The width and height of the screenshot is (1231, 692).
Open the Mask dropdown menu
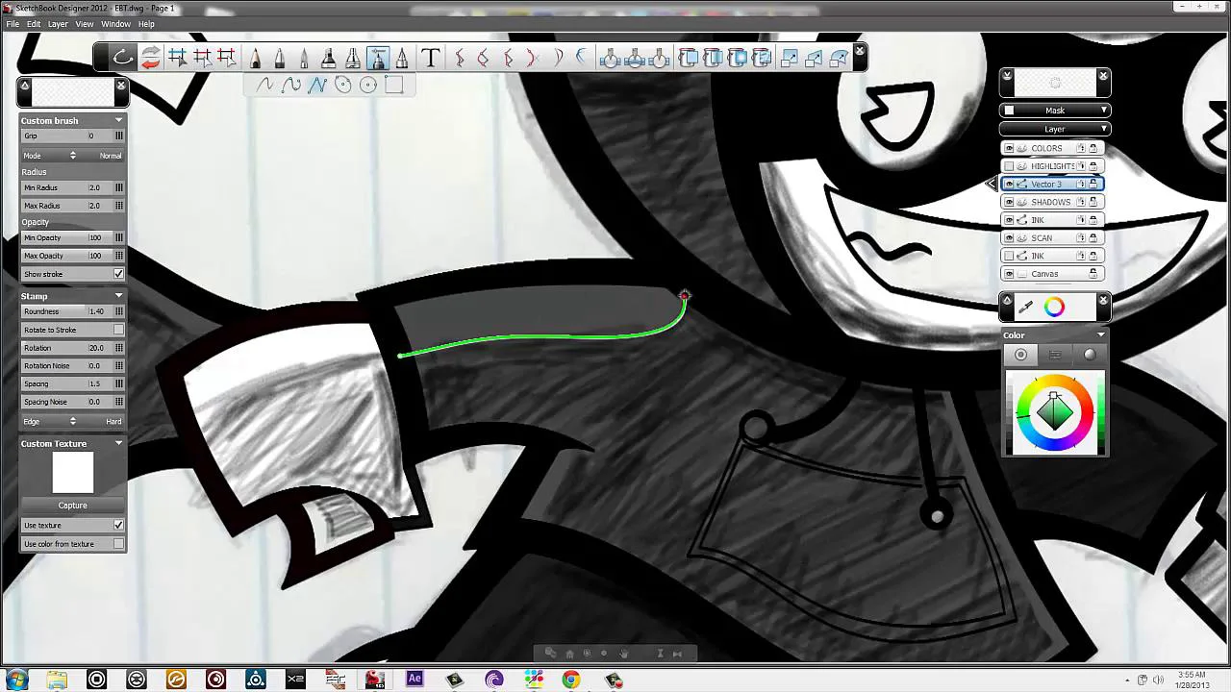coord(1055,111)
